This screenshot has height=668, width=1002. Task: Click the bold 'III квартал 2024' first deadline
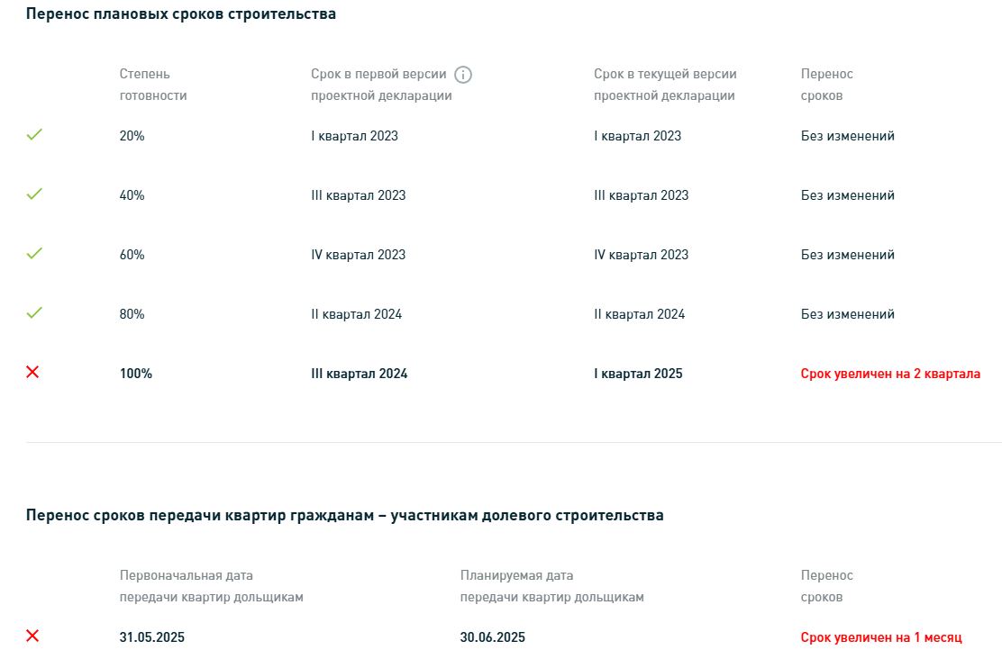coord(360,374)
